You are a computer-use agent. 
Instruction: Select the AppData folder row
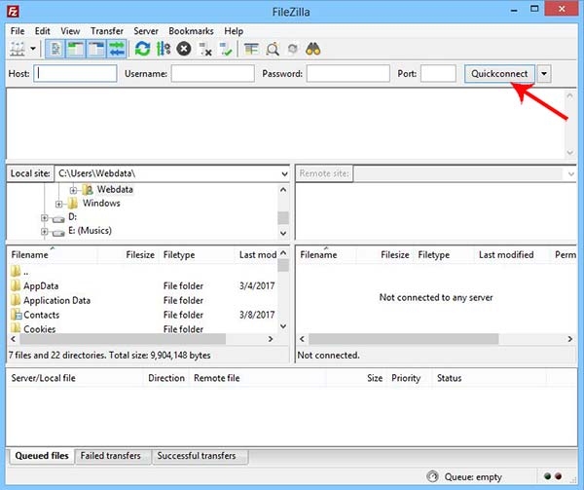tap(143, 286)
